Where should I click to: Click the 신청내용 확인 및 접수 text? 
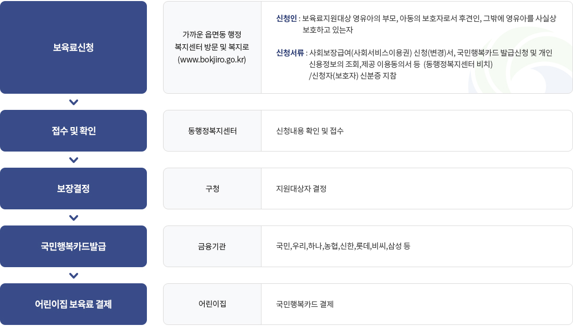tap(310, 131)
